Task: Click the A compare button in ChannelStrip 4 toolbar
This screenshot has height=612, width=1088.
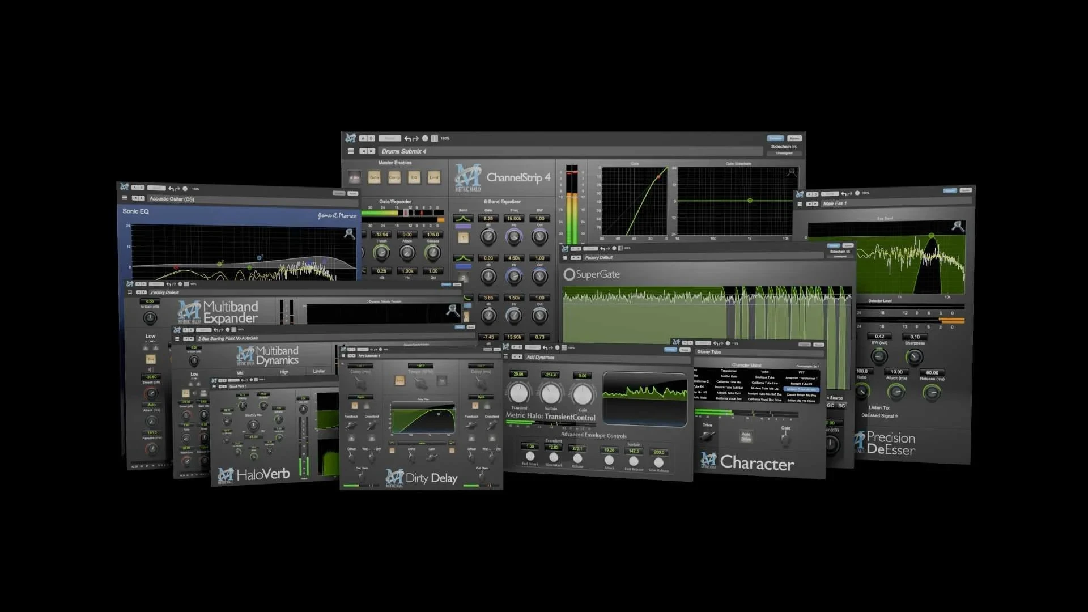Action: (x=363, y=138)
